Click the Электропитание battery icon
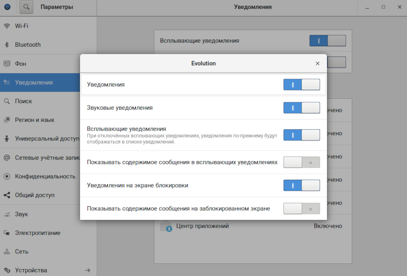This screenshot has width=407, height=276. click(x=7, y=233)
